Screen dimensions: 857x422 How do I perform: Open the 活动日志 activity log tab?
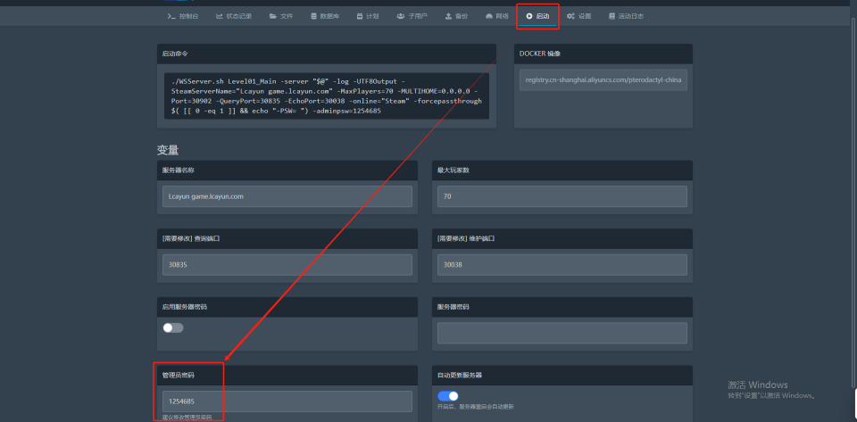tap(626, 16)
